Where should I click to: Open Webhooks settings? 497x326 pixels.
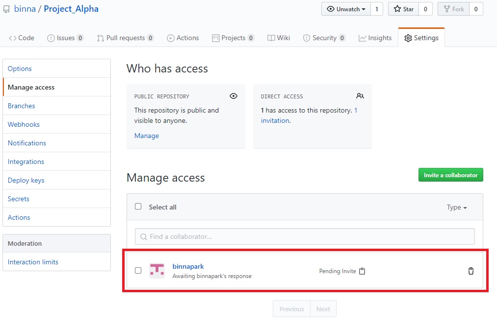[x=57, y=125]
